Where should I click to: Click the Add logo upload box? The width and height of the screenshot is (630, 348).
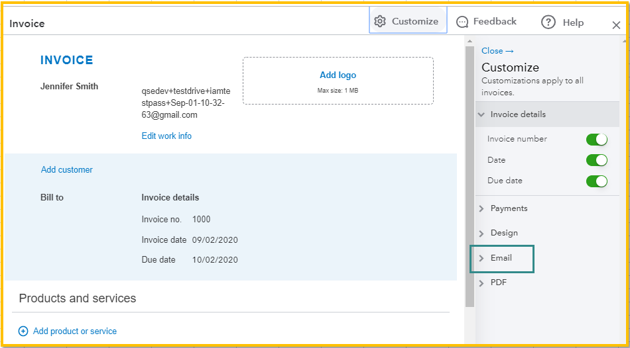coord(338,80)
